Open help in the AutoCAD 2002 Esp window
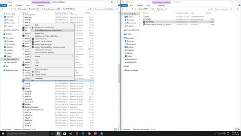 click(119, 5)
